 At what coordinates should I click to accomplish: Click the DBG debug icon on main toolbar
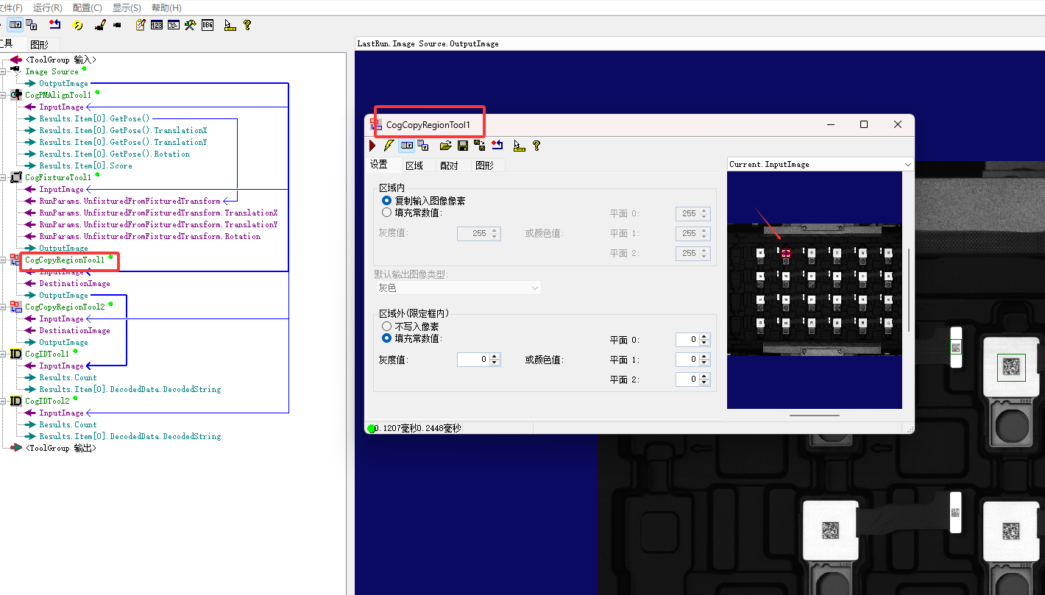pos(207,24)
